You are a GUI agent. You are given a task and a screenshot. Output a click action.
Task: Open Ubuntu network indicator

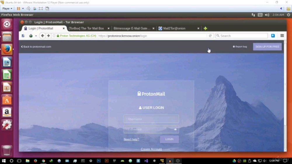pos(253,15)
